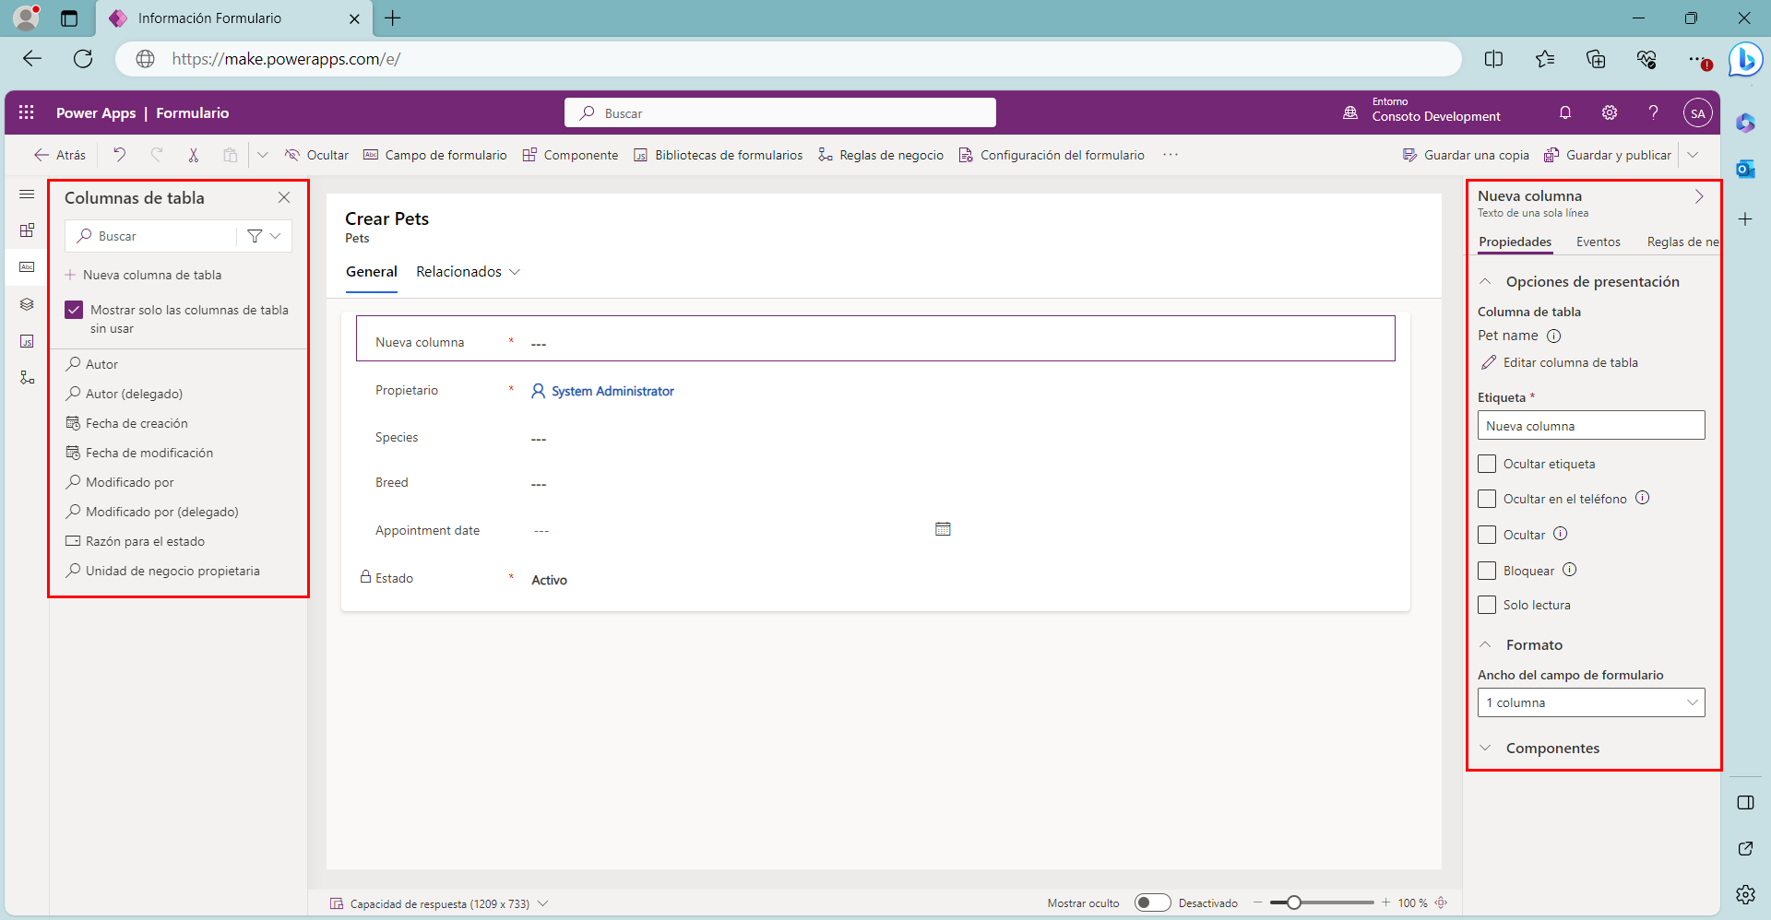
Task: Collapse Opciones de presentación section
Action: click(1486, 281)
